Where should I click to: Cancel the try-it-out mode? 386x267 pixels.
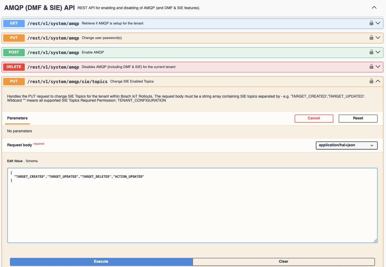point(314,118)
